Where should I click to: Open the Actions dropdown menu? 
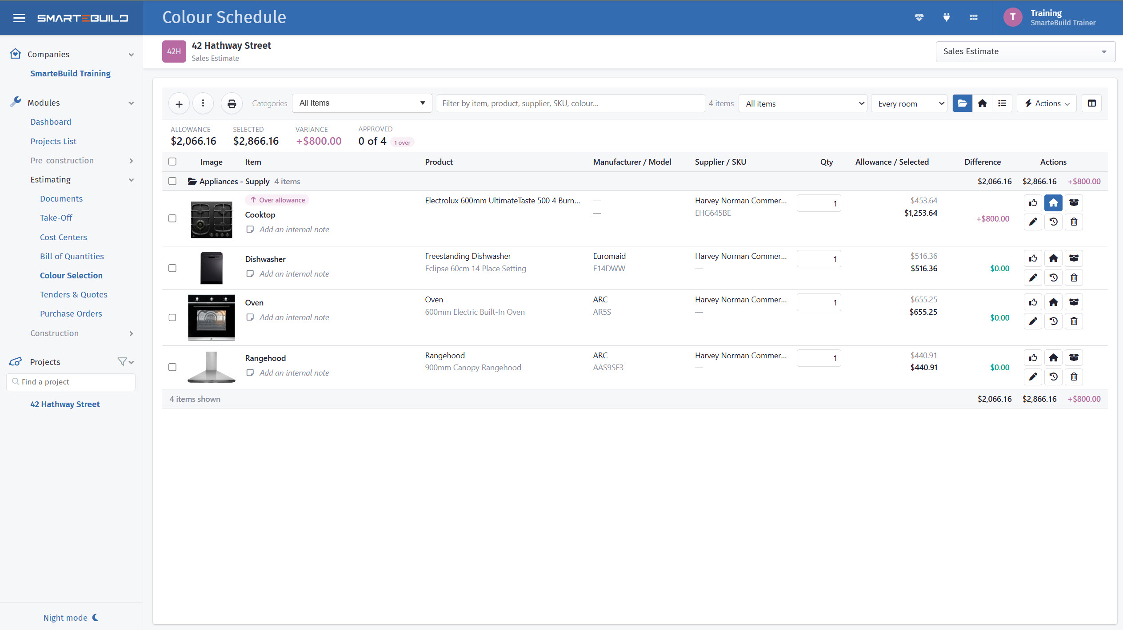click(x=1047, y=103)
